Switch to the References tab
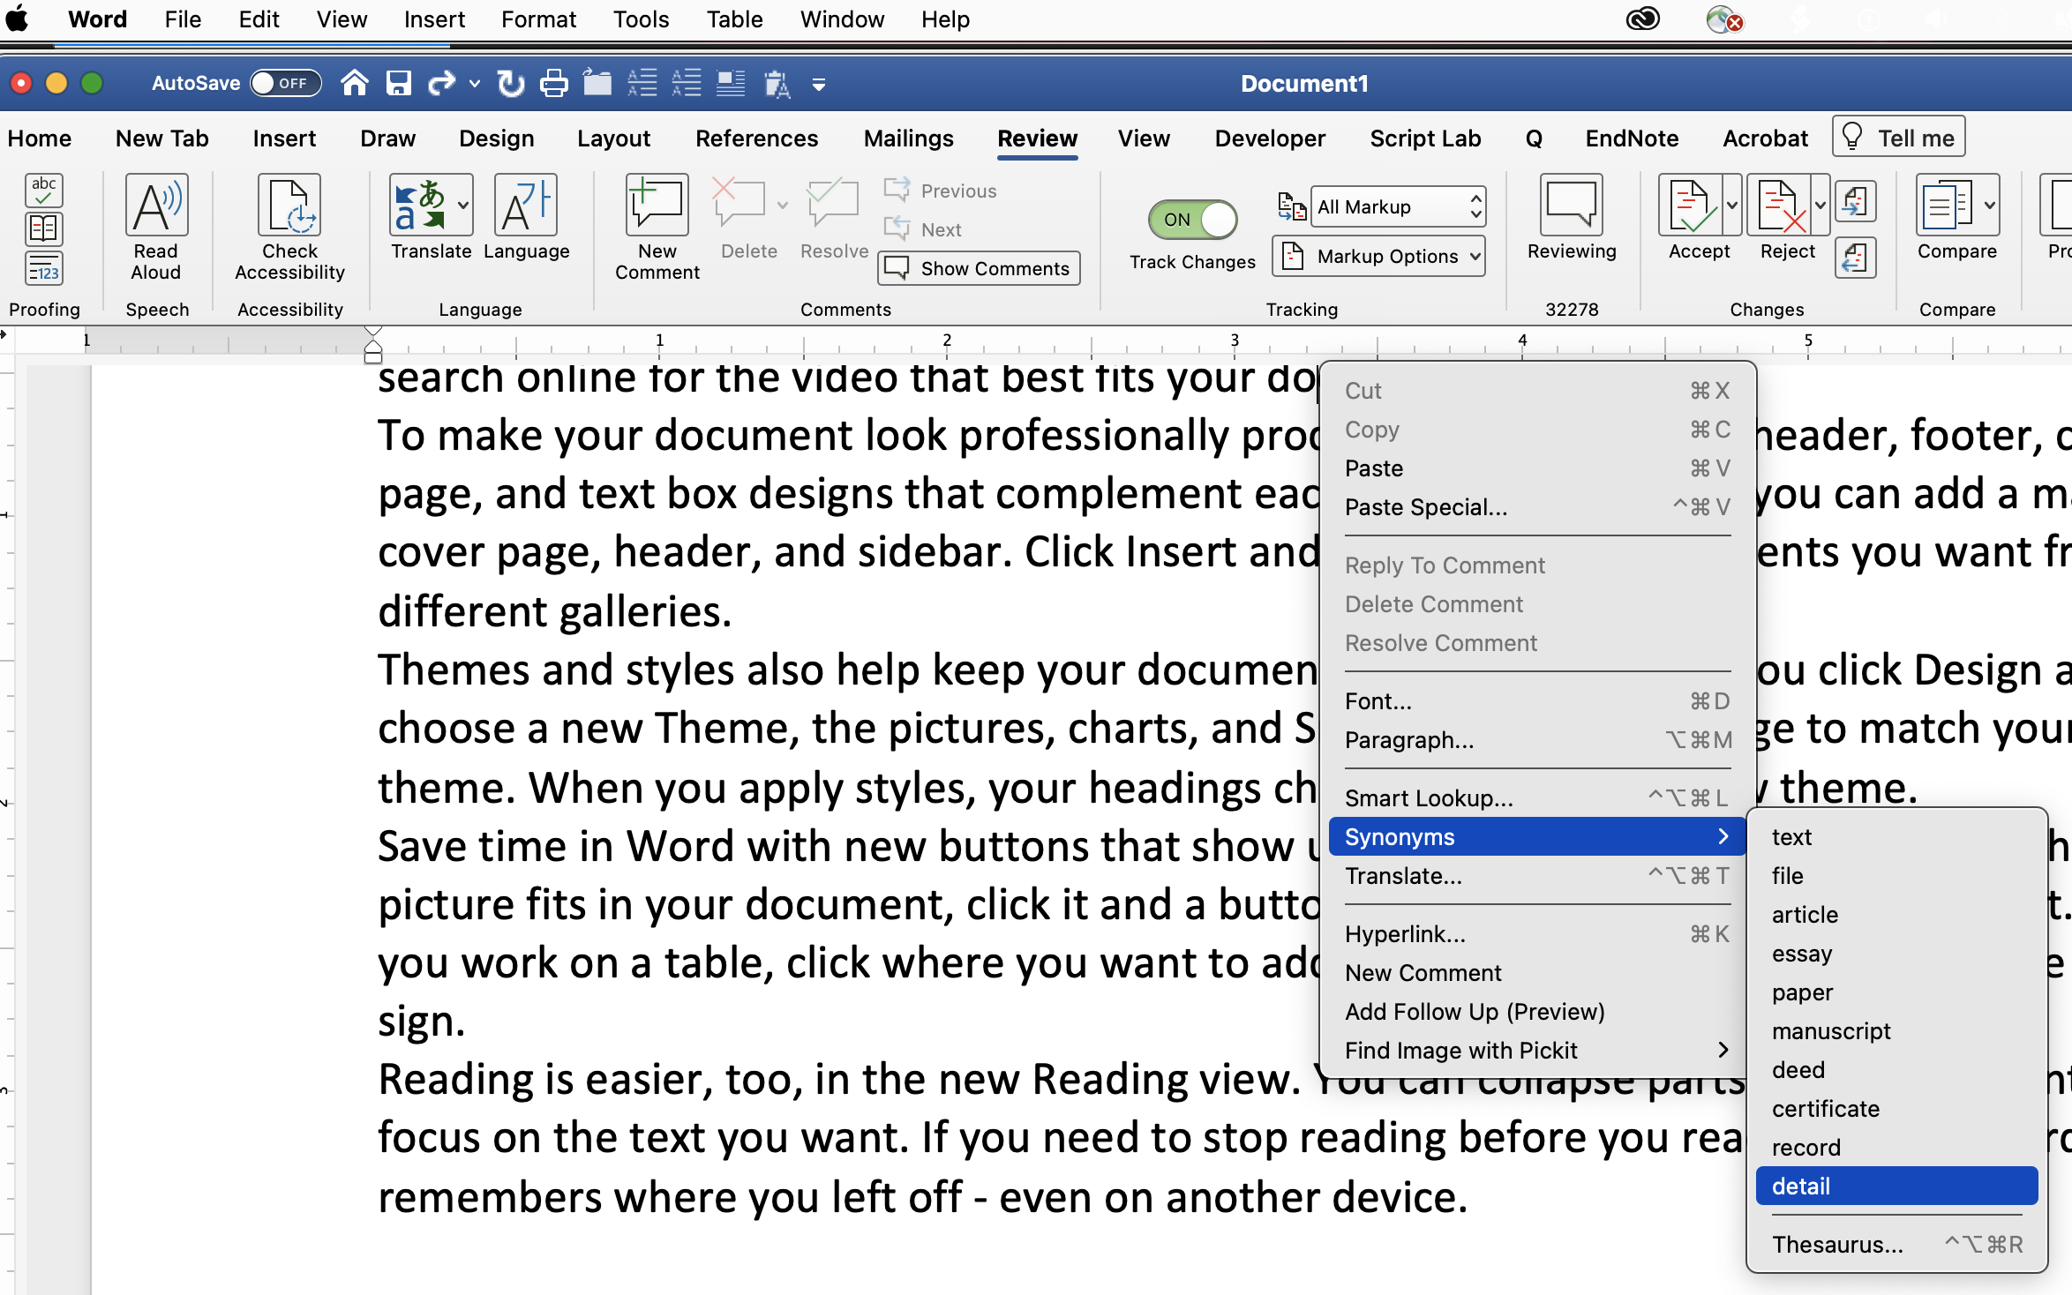The image size is (2072, 1295). pyautogui.click(x=756, y=138)
